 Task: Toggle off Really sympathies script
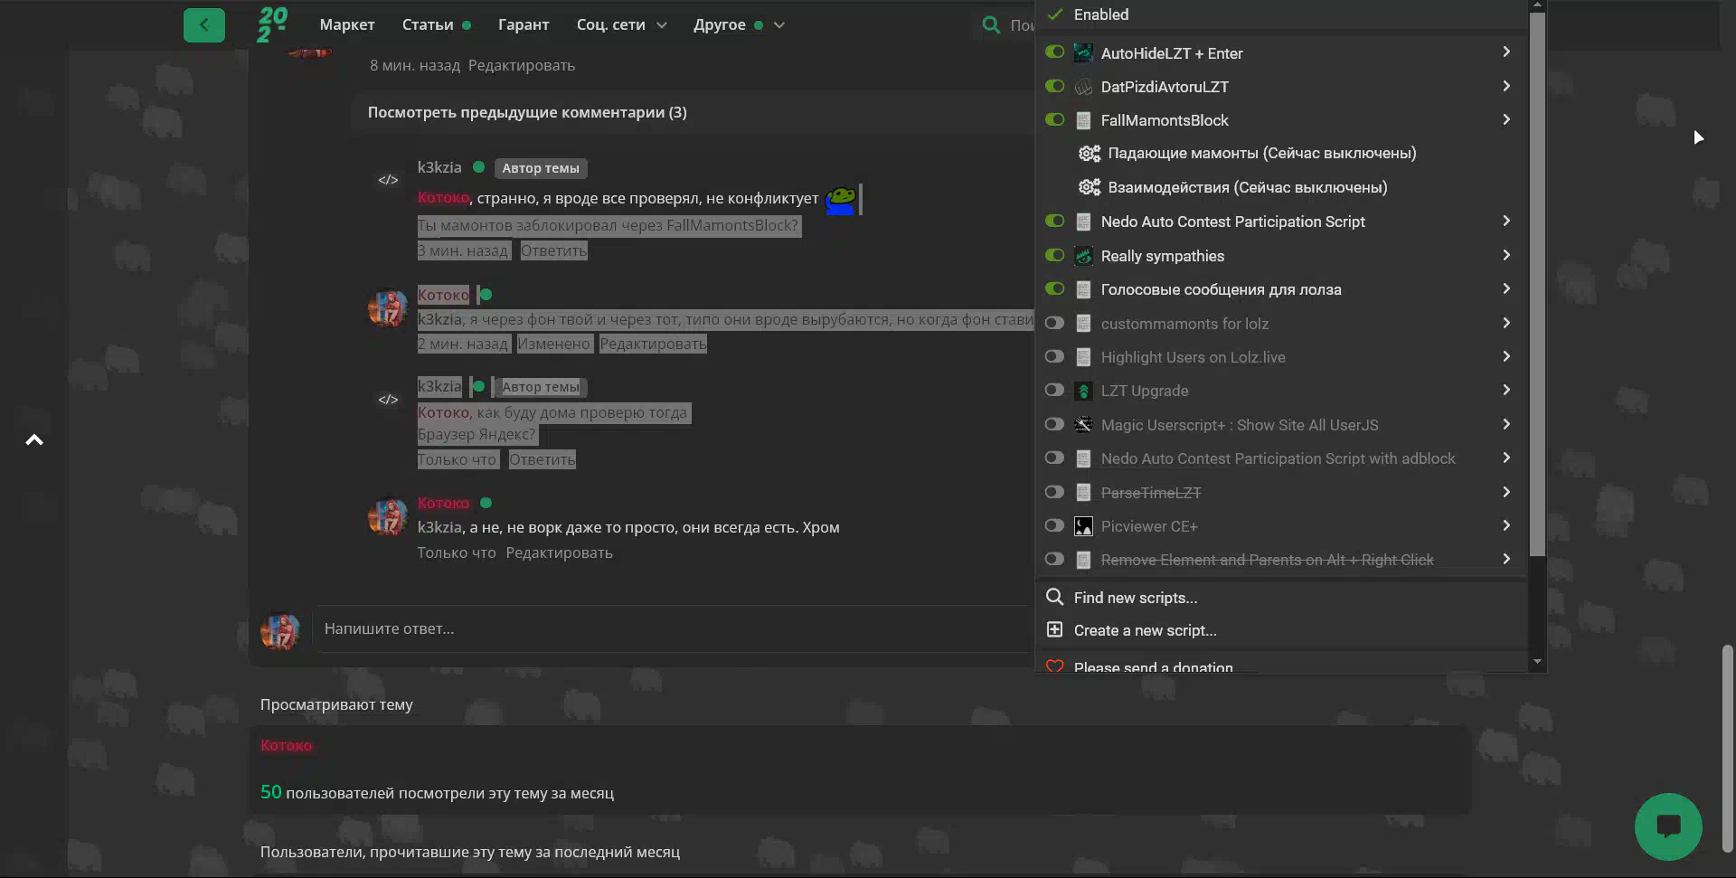pyautogui.click(x=1054, y=255)
